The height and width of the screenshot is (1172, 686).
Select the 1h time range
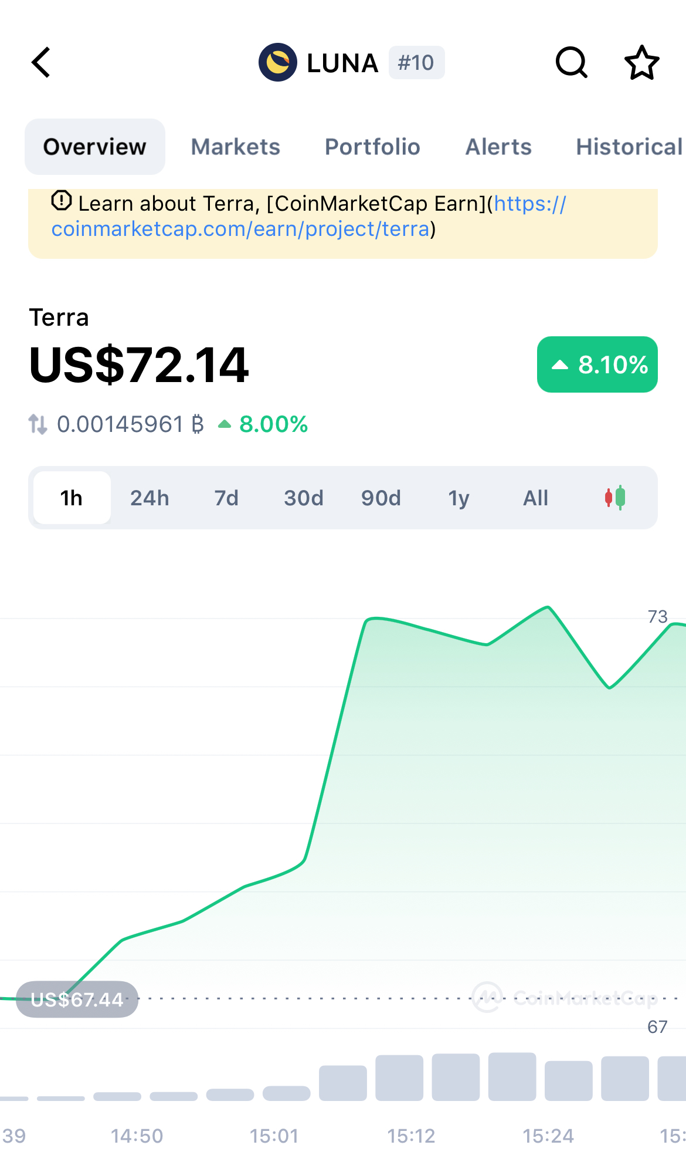(x=72, y=498)
